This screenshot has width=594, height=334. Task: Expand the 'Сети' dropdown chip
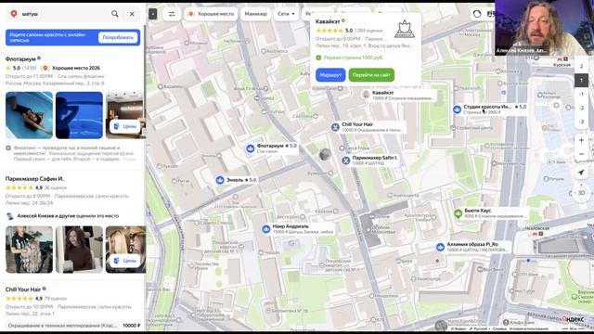click(x=286, y=14)
